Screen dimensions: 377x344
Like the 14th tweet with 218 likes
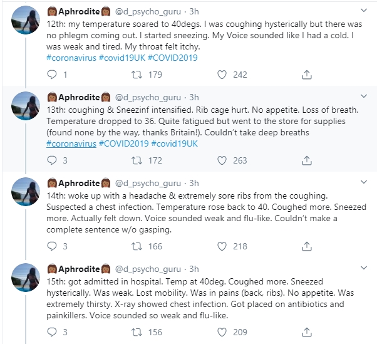click(x=222, y=246)
